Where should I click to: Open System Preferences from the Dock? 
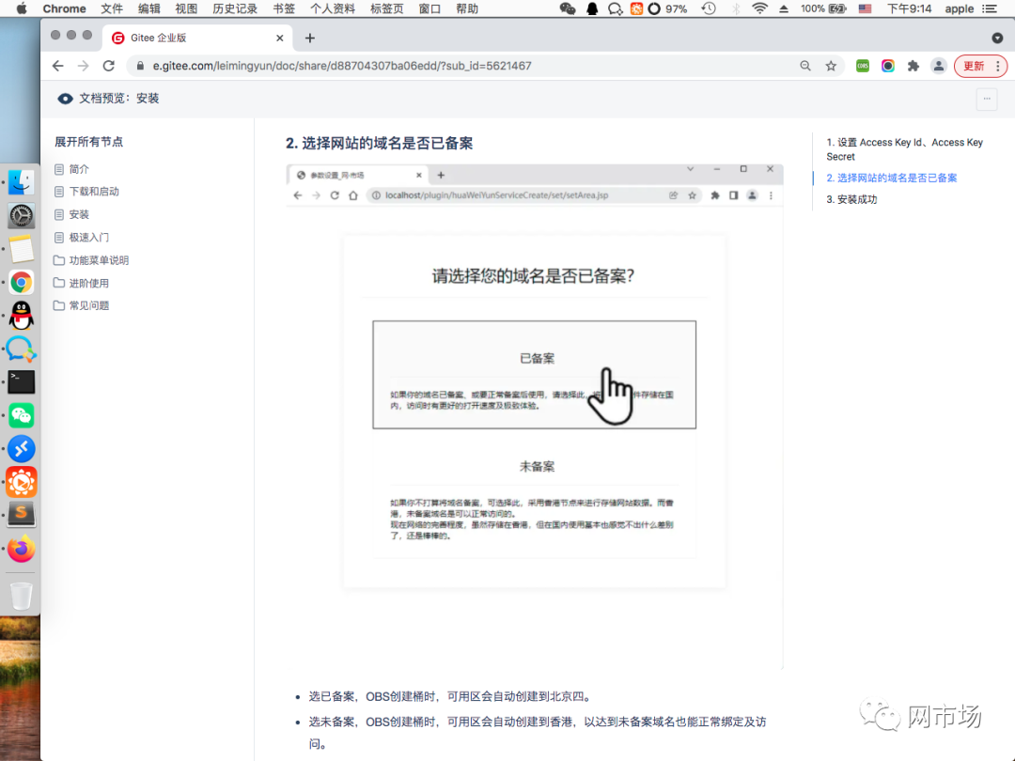pos(21,215)
